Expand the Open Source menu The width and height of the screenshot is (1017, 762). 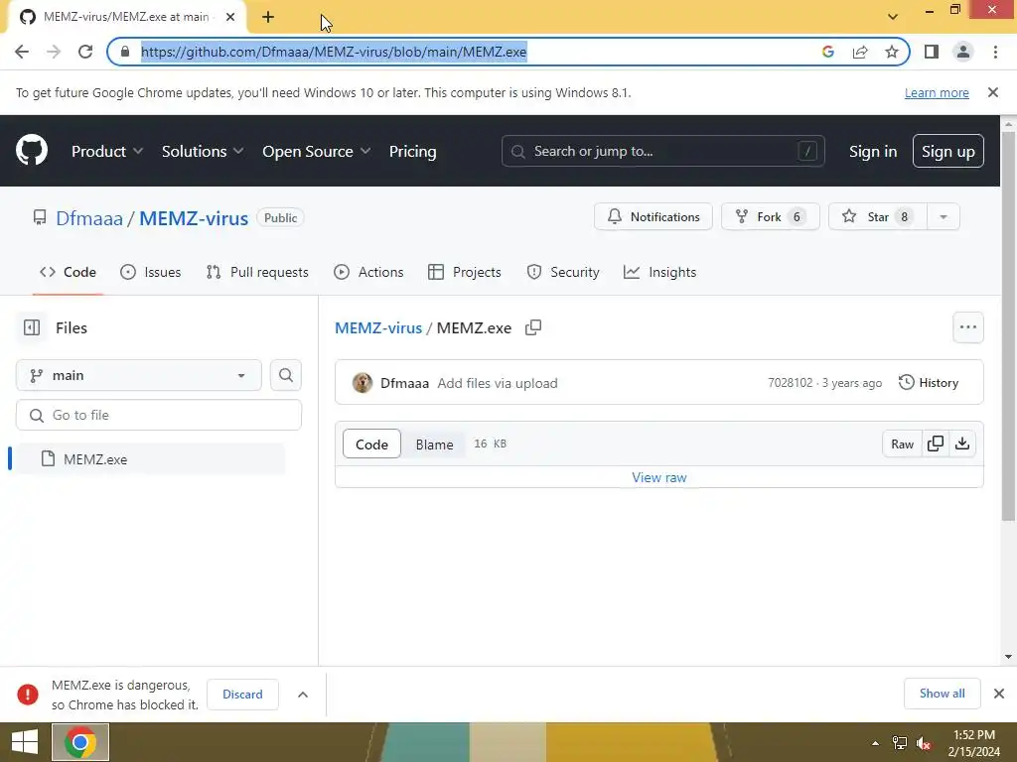coord(317,151)
